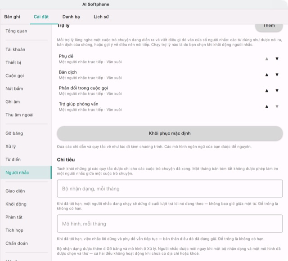Open the Lịch sử tab
Image resolution: width=288 pixels, height=261 pixels.
coord(101,17)
